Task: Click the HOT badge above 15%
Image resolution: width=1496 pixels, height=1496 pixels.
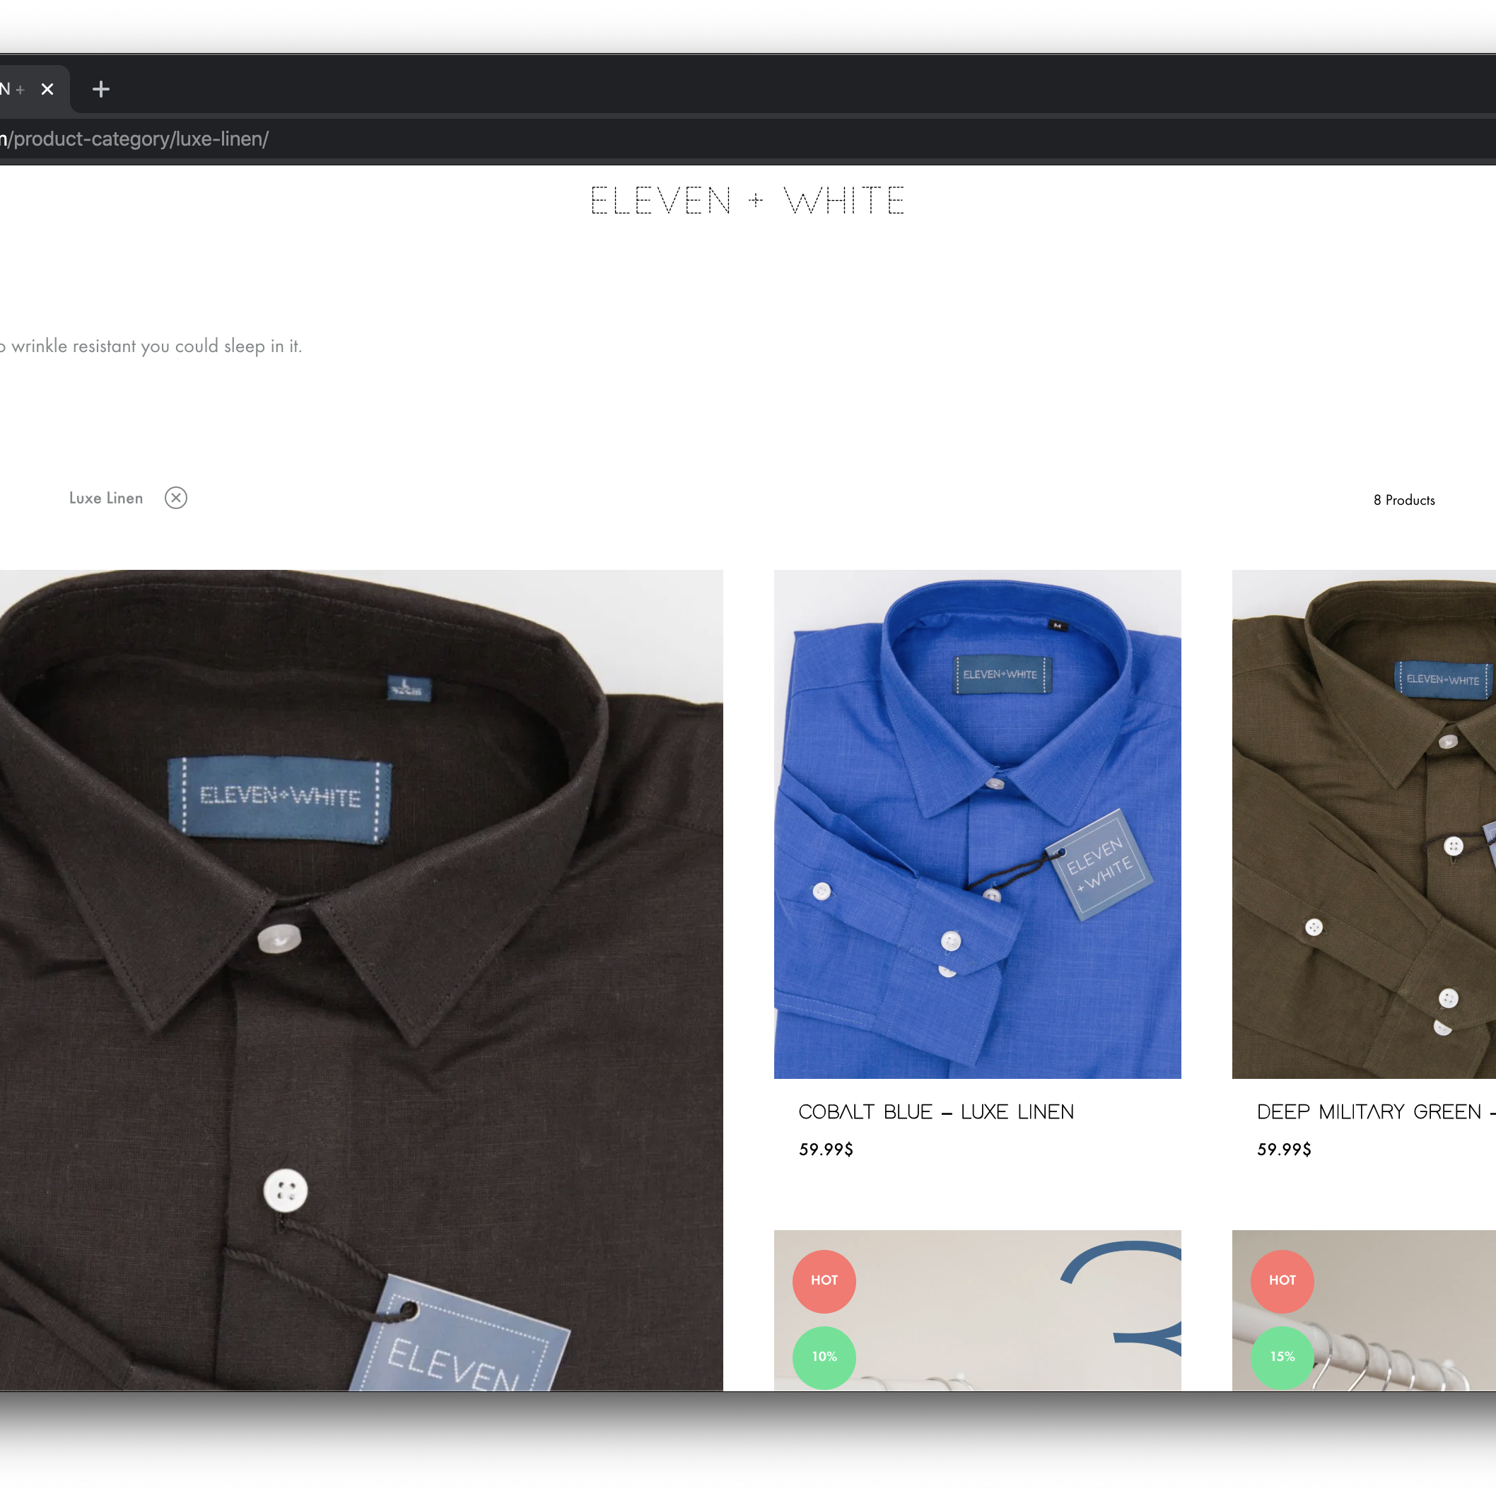Action: pyautogui.click(x=1282, y=1281)
